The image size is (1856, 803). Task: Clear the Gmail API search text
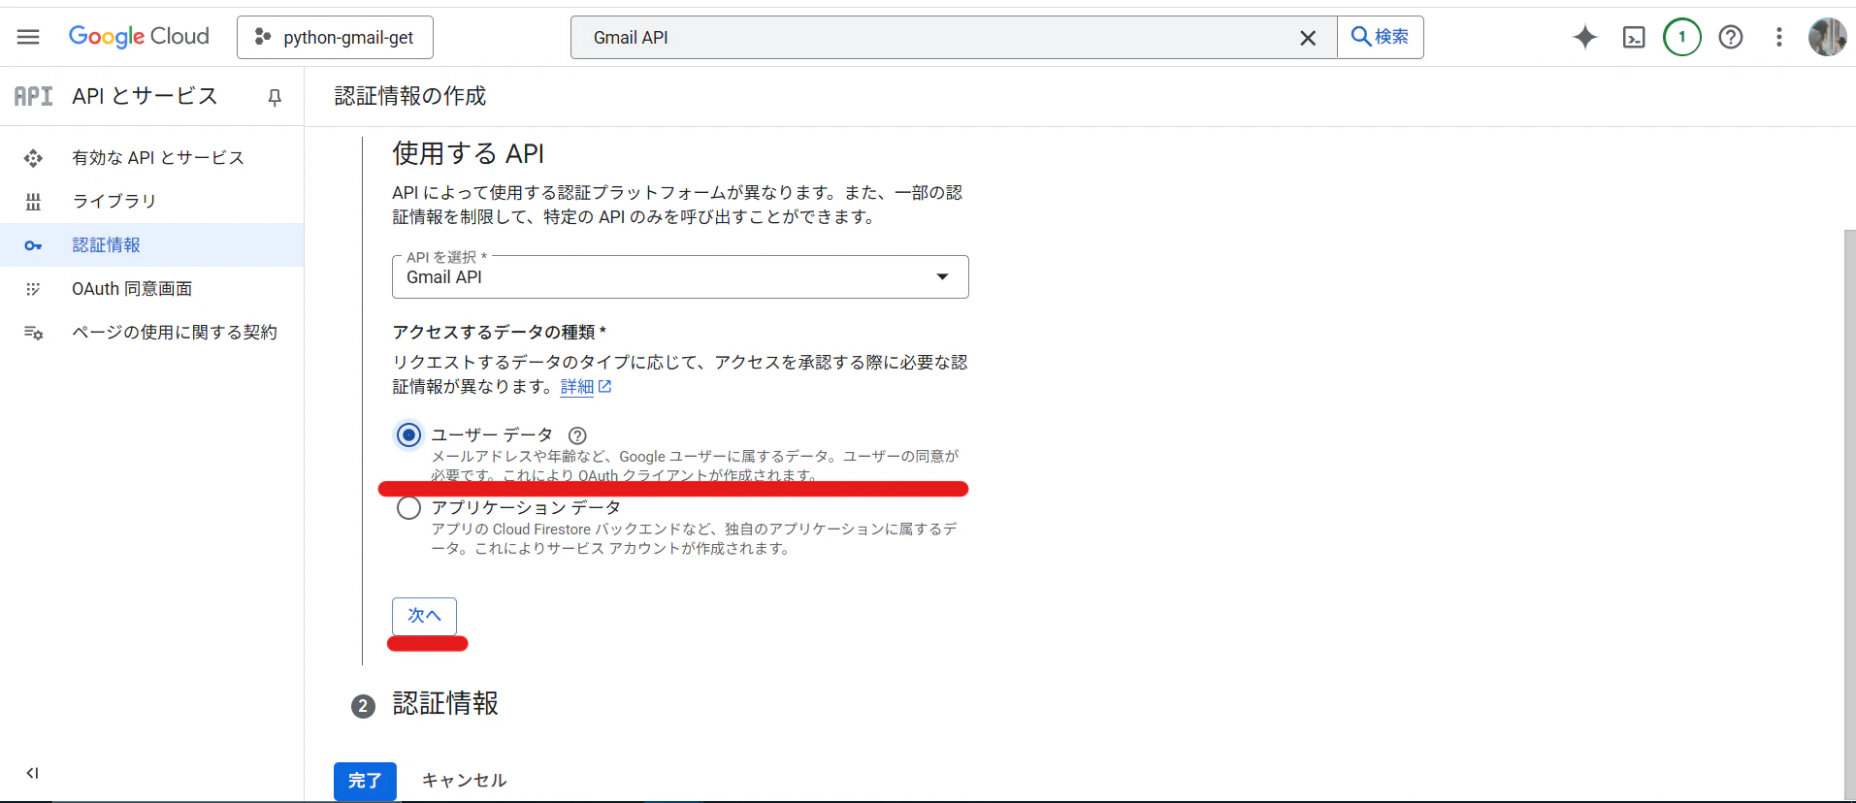coord(1308,38)
